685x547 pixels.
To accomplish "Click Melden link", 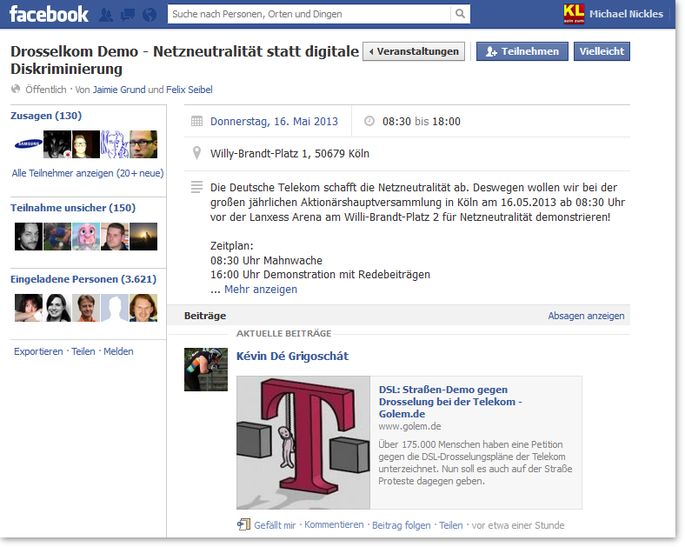I will coord(118,351).
